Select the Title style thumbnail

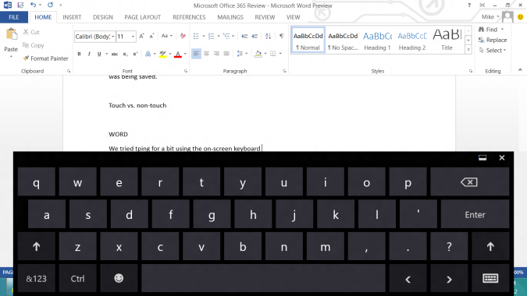tap(447, 40)
